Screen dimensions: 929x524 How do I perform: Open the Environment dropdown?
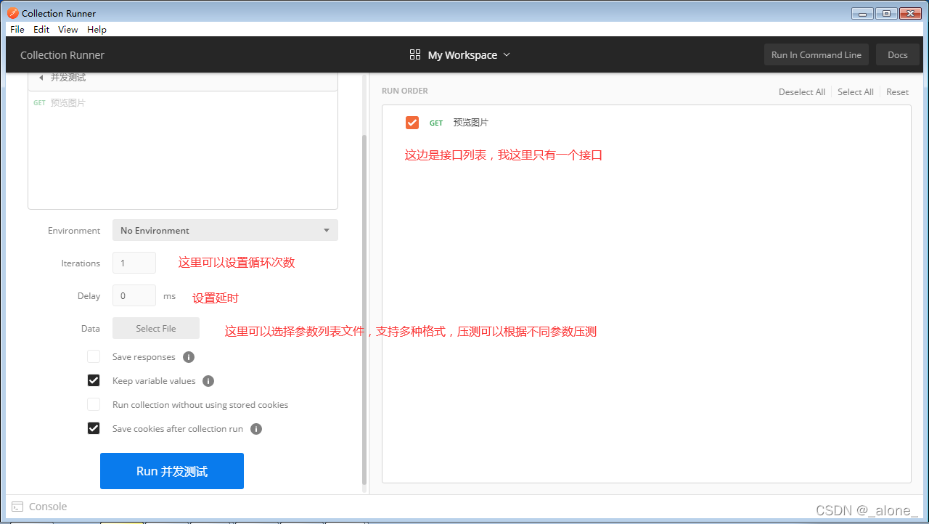coord(225,230)
